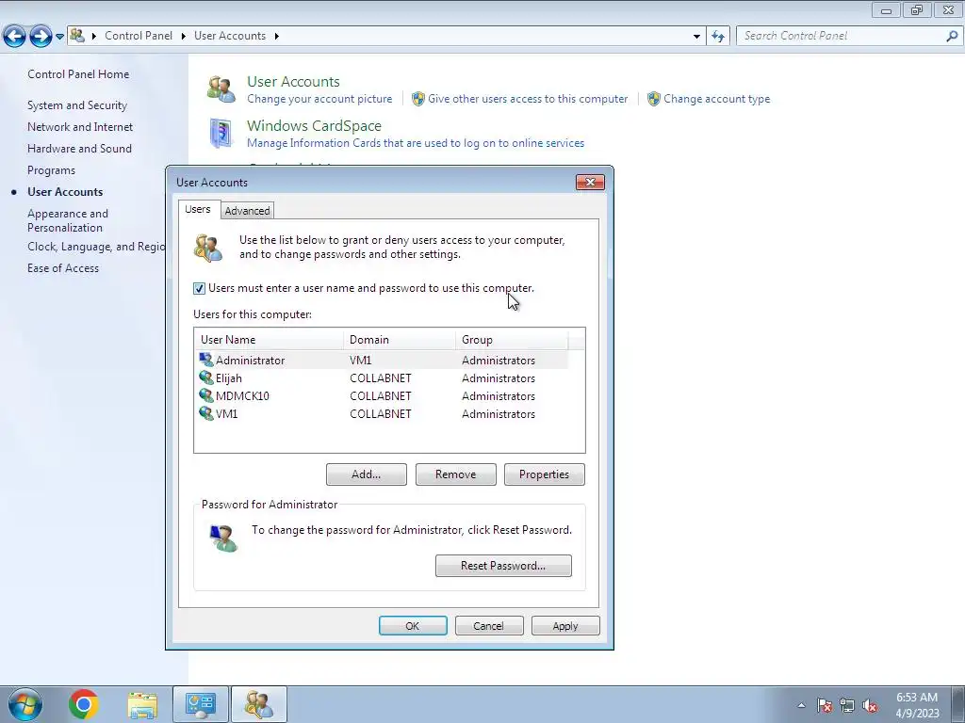
Task: Open Appearance and Personalization category
Action: click(68, 220)
